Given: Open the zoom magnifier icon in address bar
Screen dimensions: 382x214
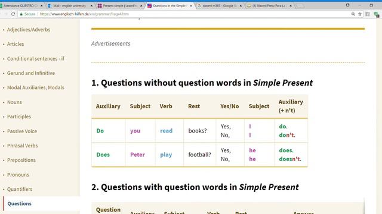Looking at the screenshot, I should (353, 14).
